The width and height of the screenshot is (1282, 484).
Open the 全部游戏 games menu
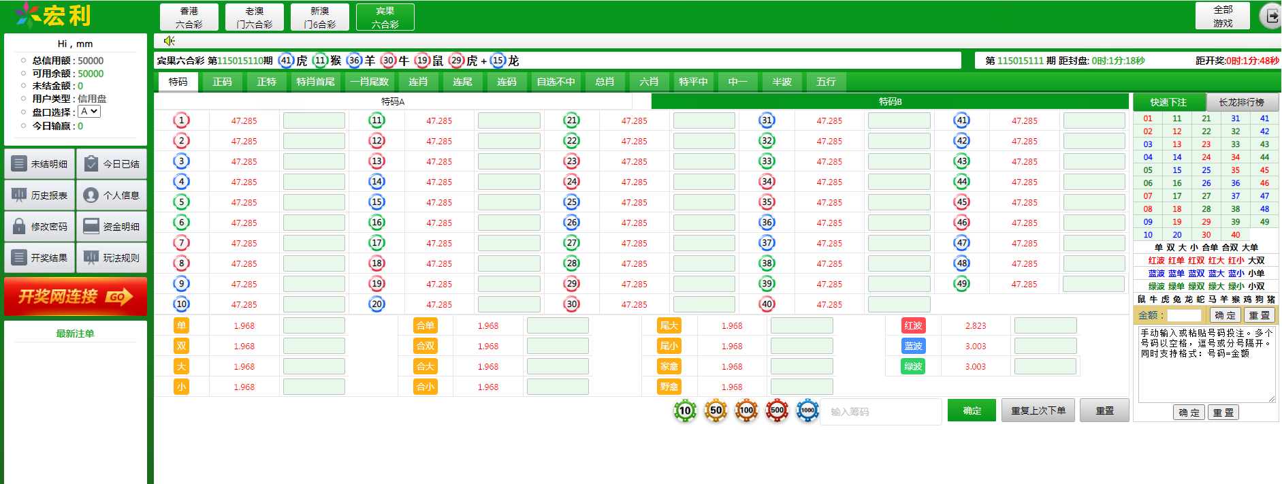click(x=1223, y=16)
